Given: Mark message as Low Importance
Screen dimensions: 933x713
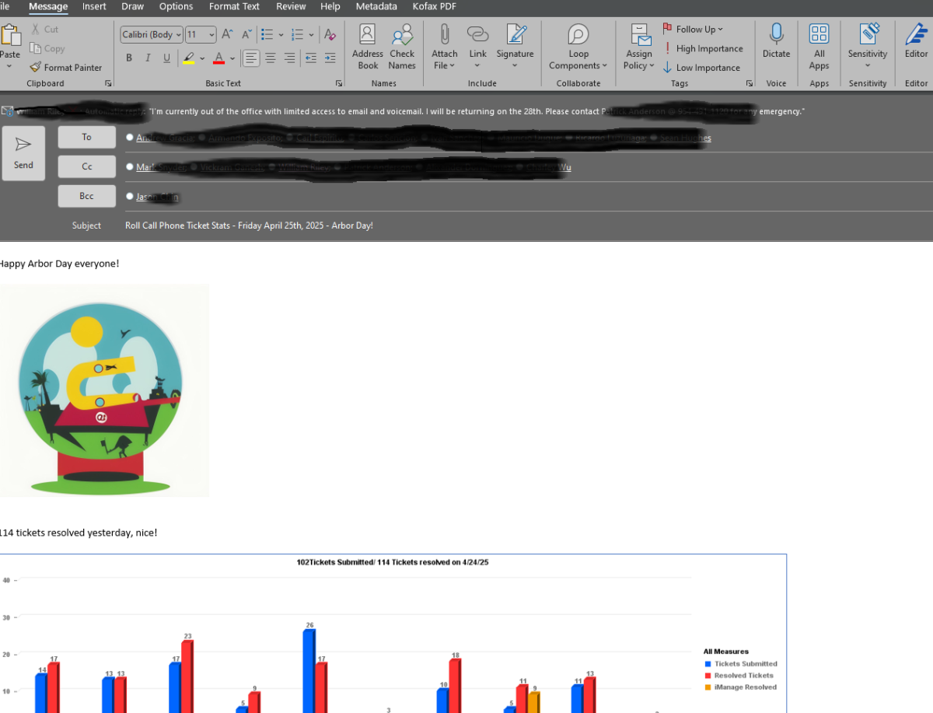Looking at the screenshot, I should 701,68.
